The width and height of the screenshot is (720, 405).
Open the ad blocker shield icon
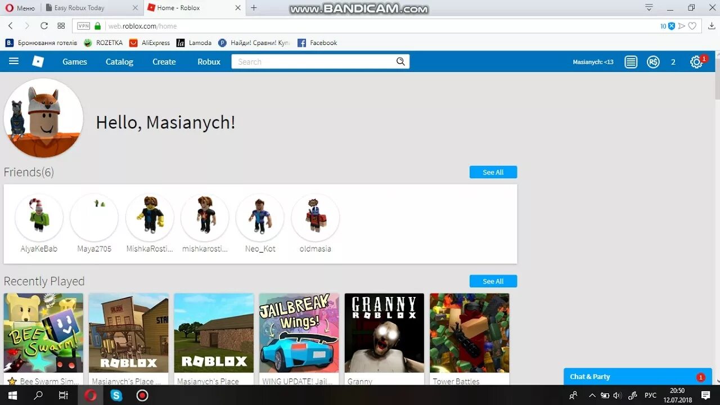671,26
